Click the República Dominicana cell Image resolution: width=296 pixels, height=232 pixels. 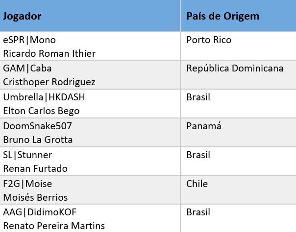235,68
